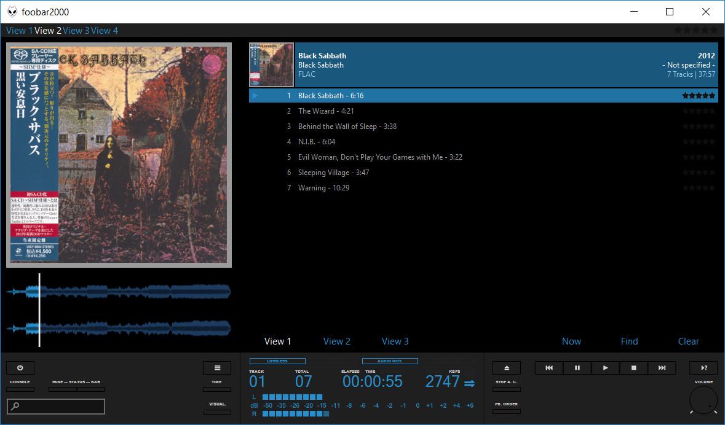The image size is (725, 425).
Task: Toggle the Visual. switch
Action: (217, 411)
